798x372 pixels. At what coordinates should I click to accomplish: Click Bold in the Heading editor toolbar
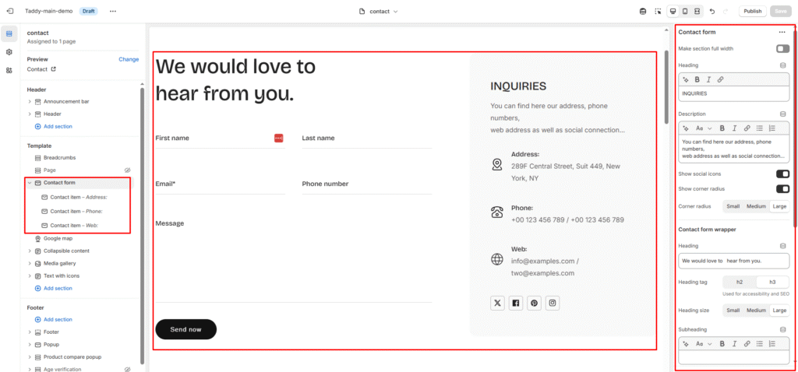[697, 79]
